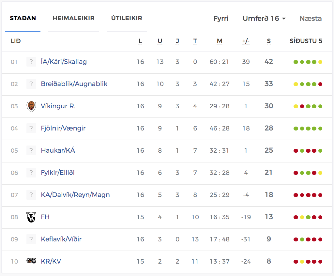The width and height of the screenshot is (334, 276).
Task: Switch to the Heimaleikir tab
Action: click(x=73, y=18)
